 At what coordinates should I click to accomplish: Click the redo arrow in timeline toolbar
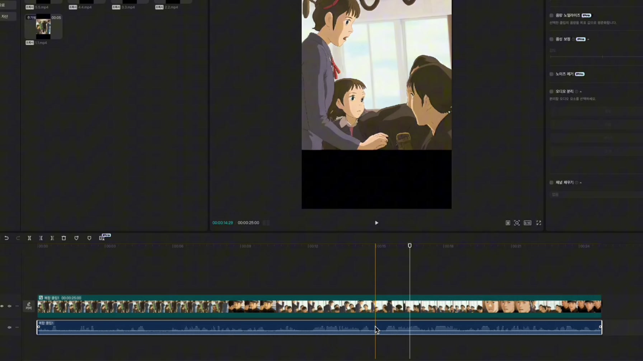tap(18, 238)
